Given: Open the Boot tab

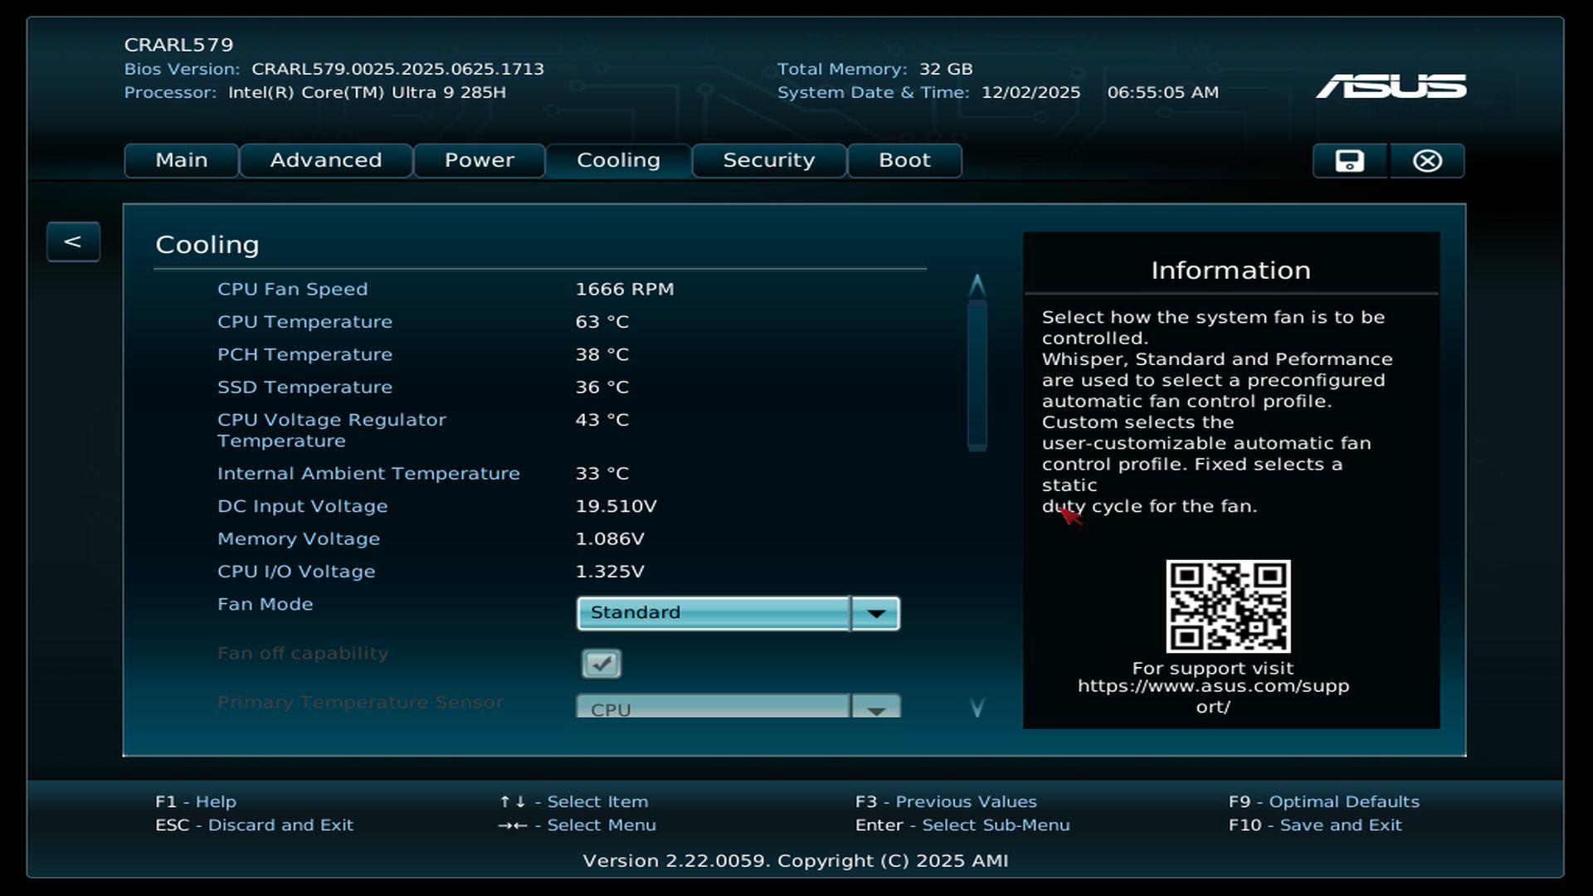Looking at the screenshot, I should [904, 161].
